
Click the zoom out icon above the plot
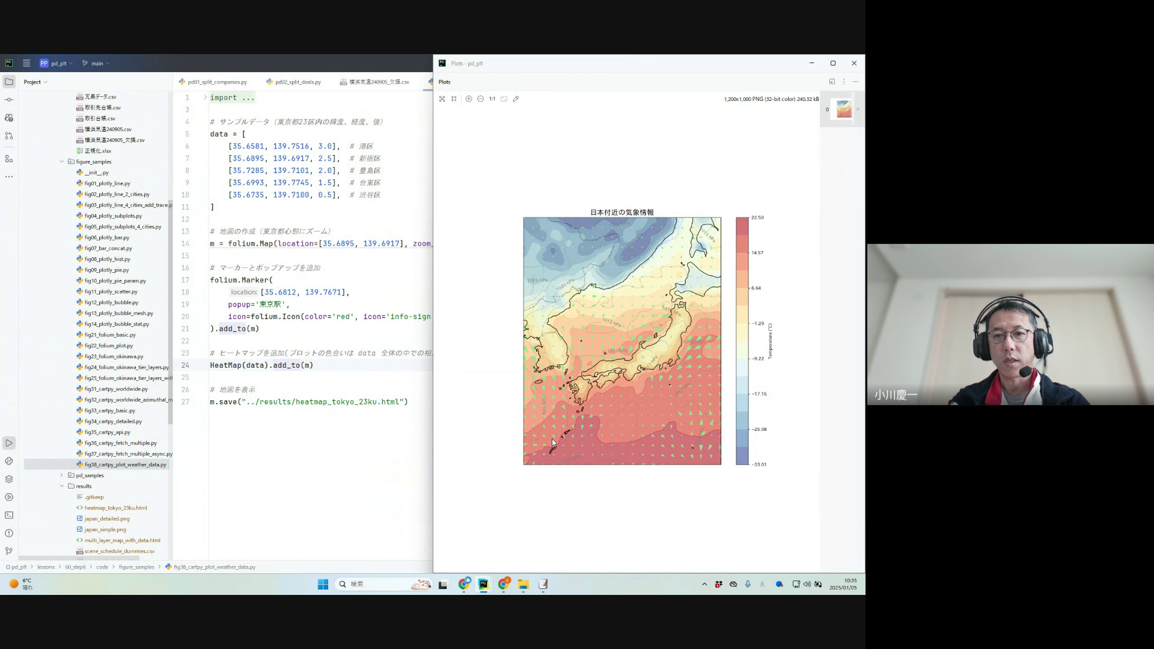coord(480,99)
